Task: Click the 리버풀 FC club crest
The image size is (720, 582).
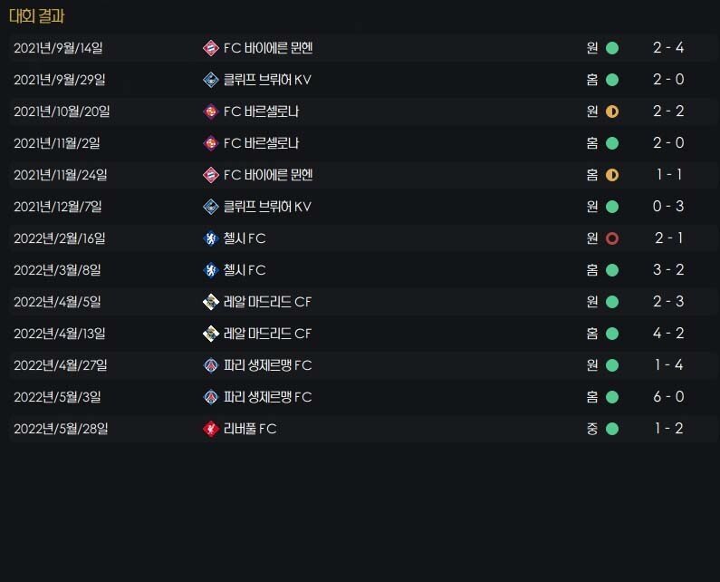Action: pos(211,429)
